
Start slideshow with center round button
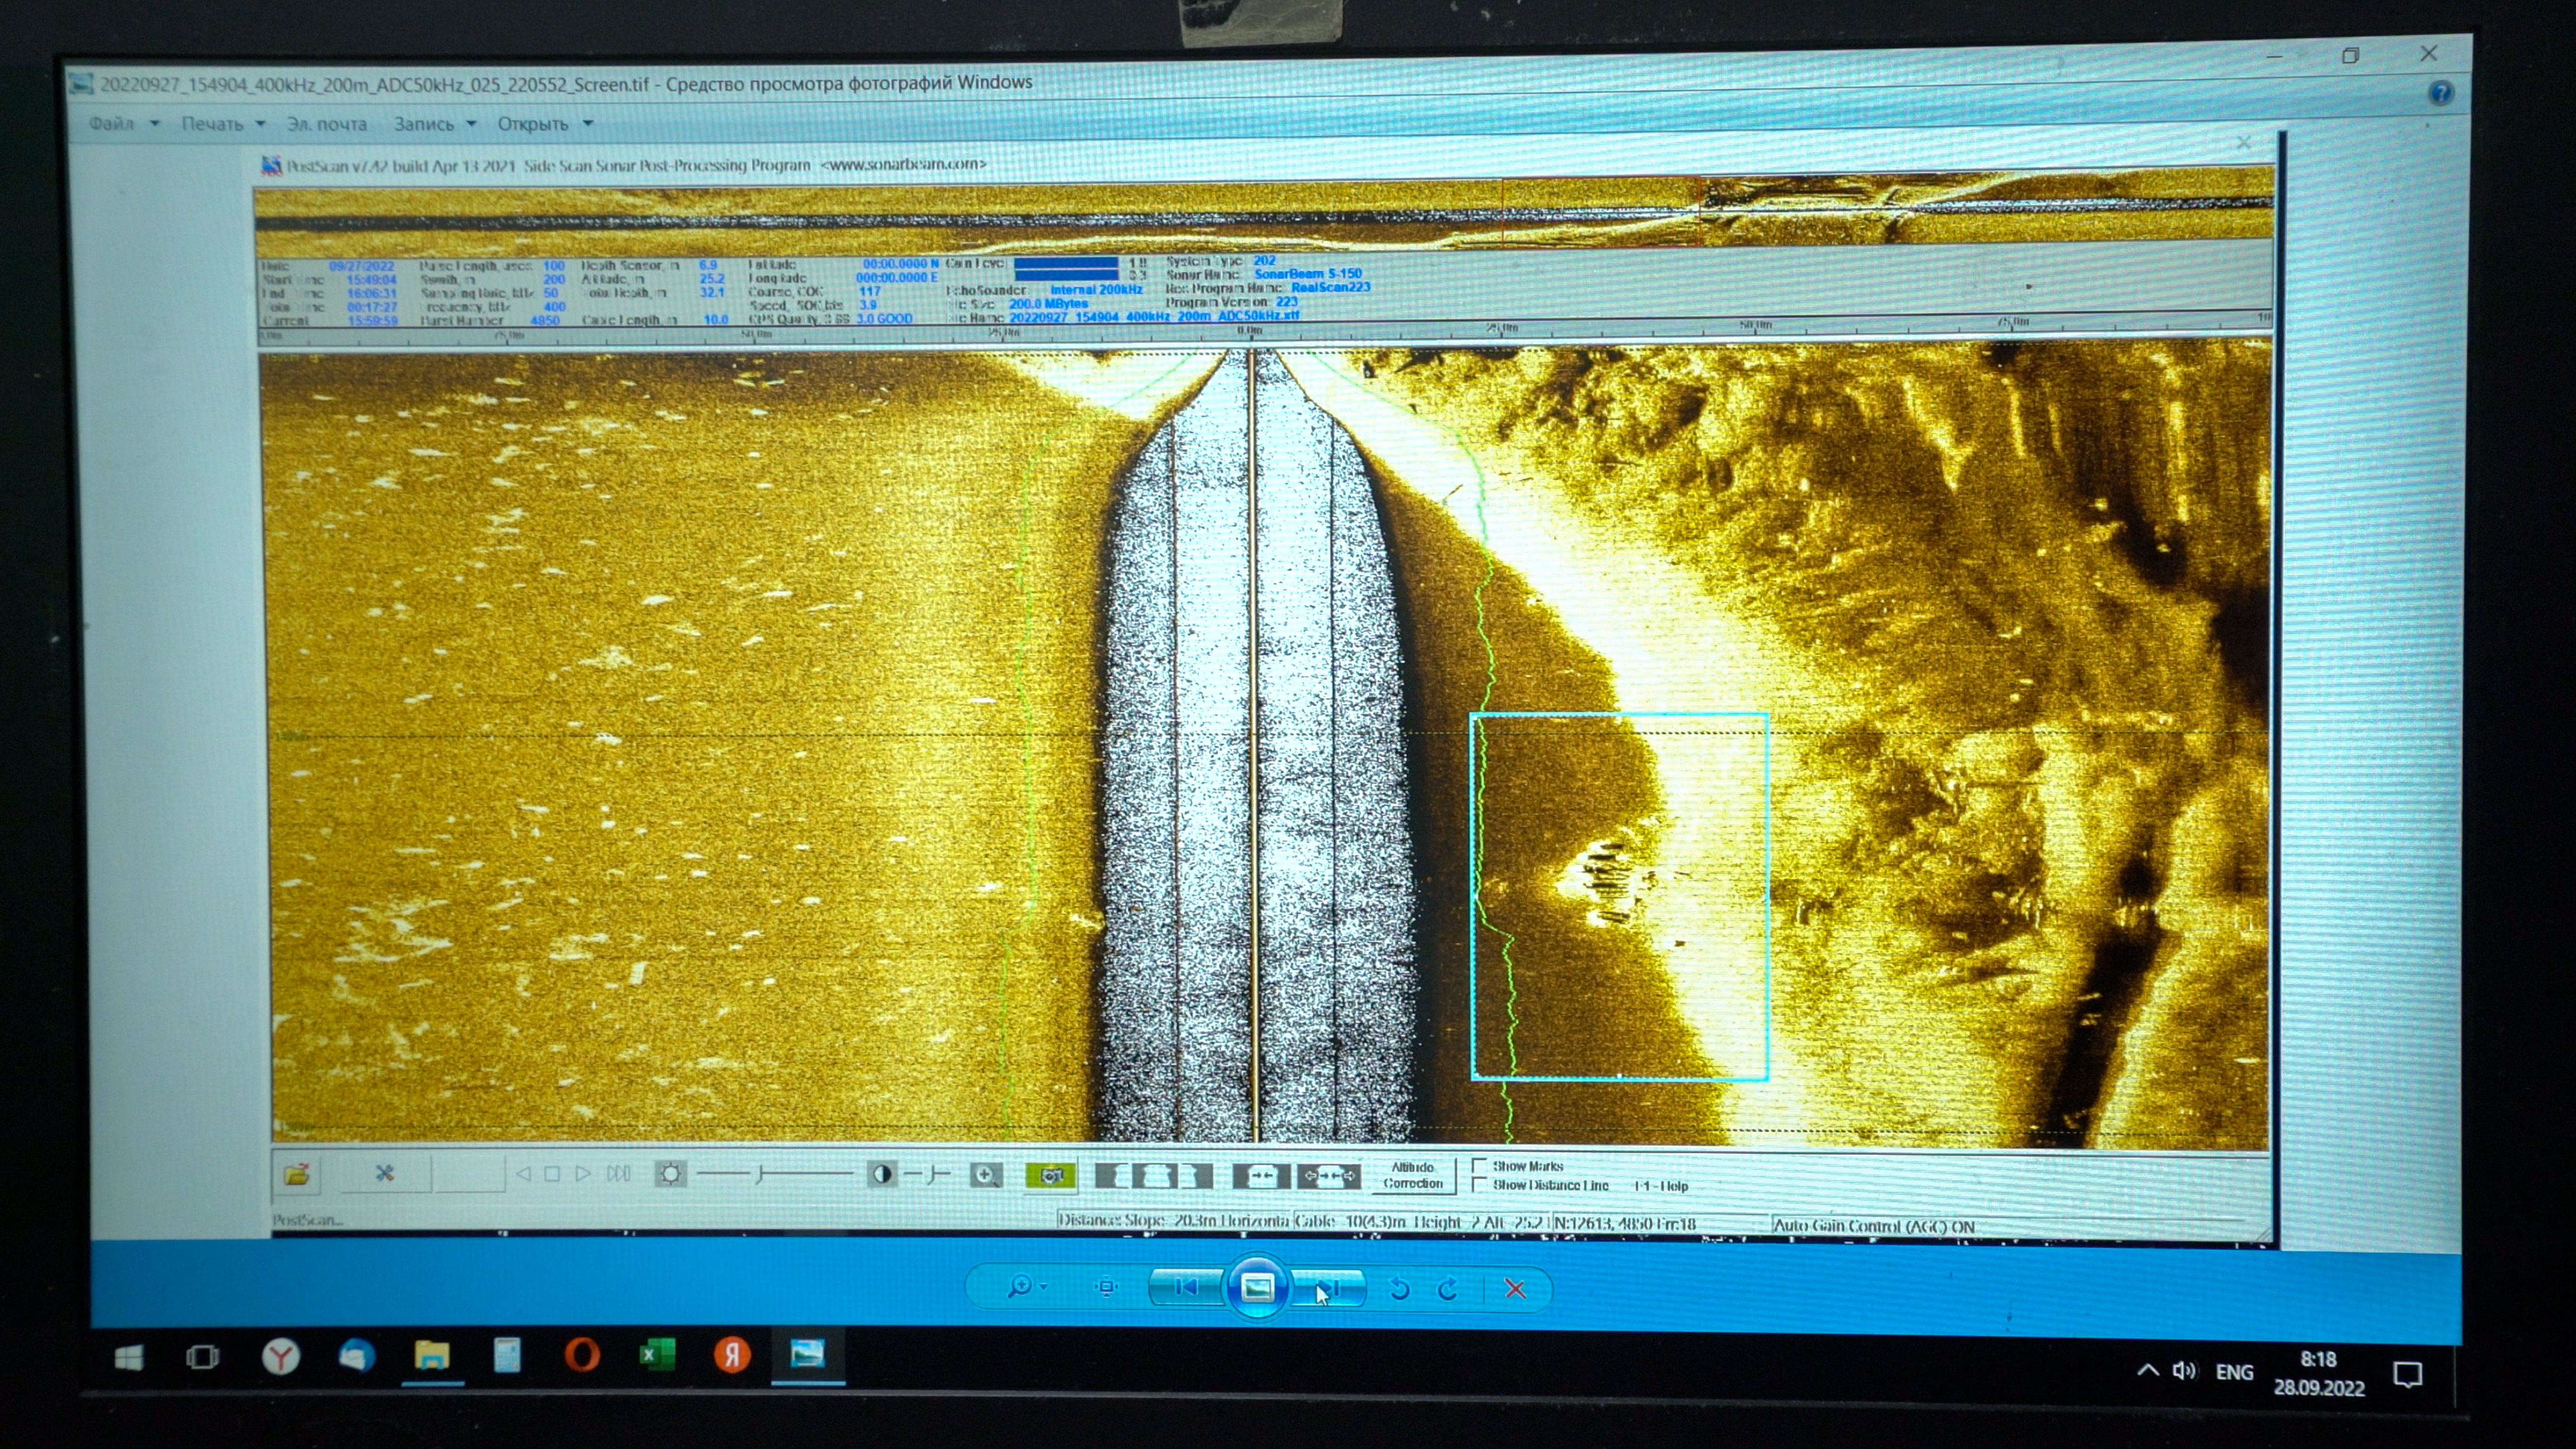pos(1257,1287)
